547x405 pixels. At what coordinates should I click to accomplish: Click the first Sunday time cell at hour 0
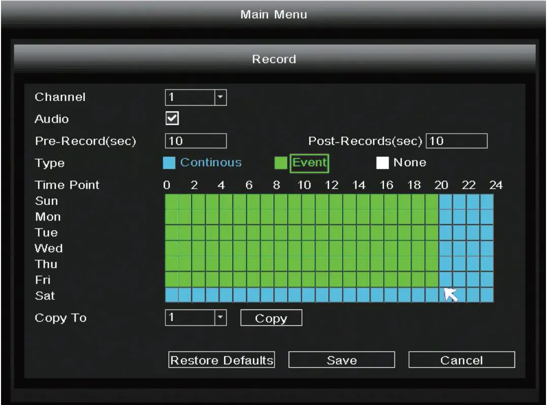pyautogui.click(x=172, y=201)
